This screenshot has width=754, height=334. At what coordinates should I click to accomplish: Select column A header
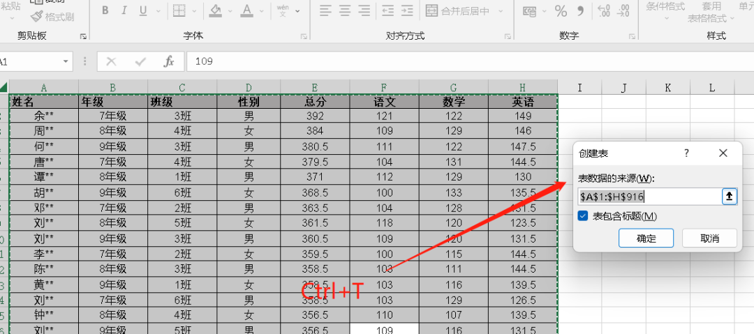(44, 87)
